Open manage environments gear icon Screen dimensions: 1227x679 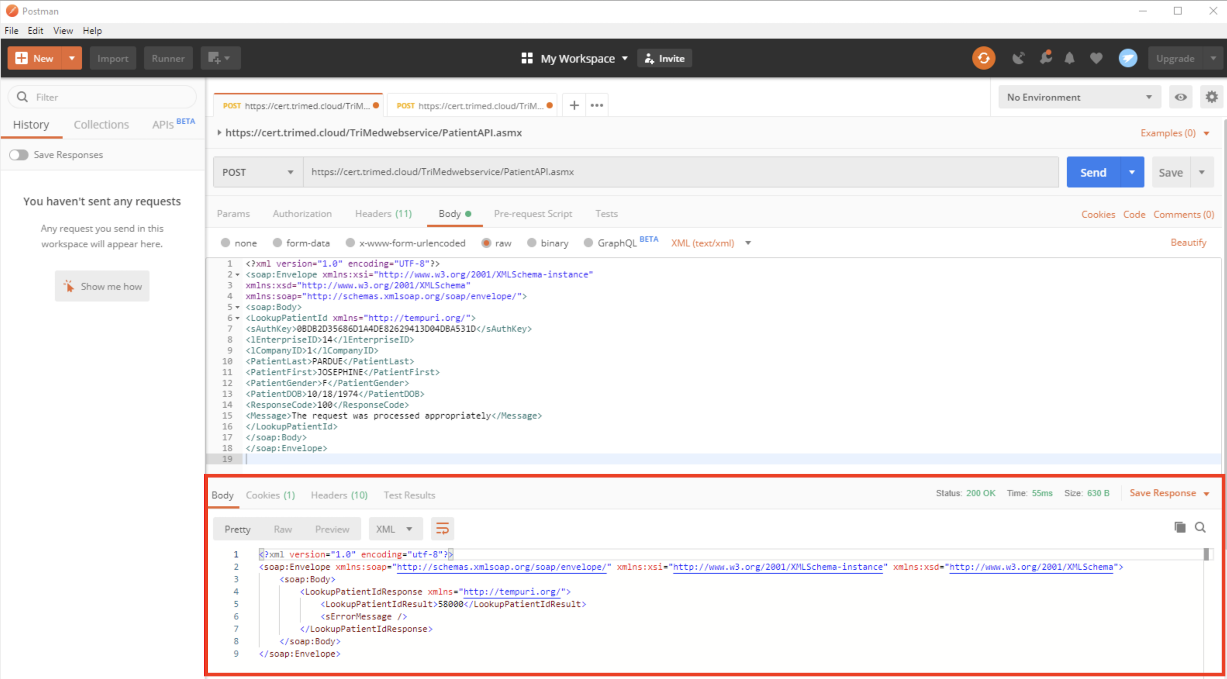pos(1211,97)
